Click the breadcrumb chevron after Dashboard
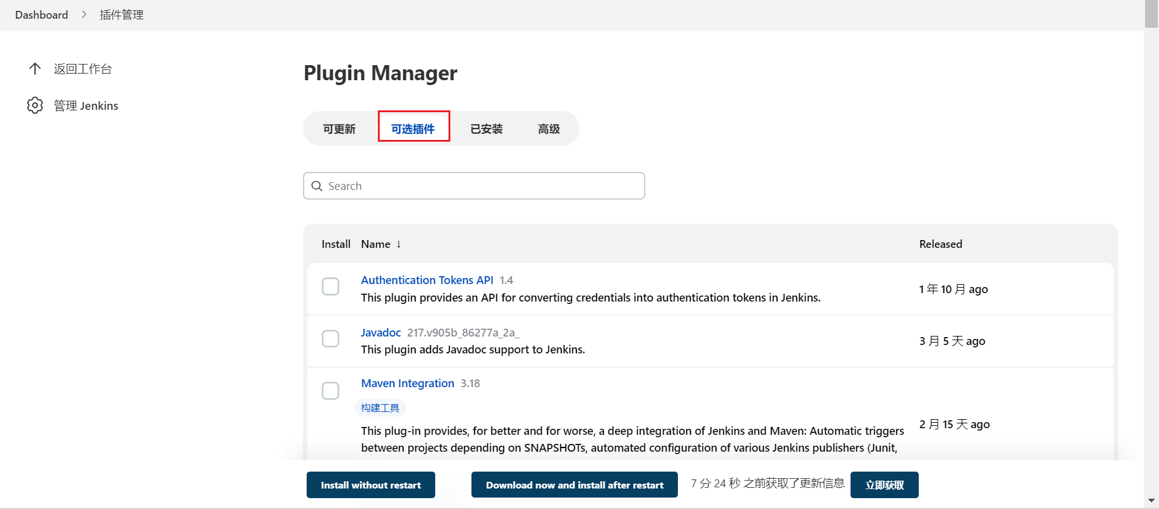Screen dimensions: 1159x509 pyautogui.click(x=84, y=14)
